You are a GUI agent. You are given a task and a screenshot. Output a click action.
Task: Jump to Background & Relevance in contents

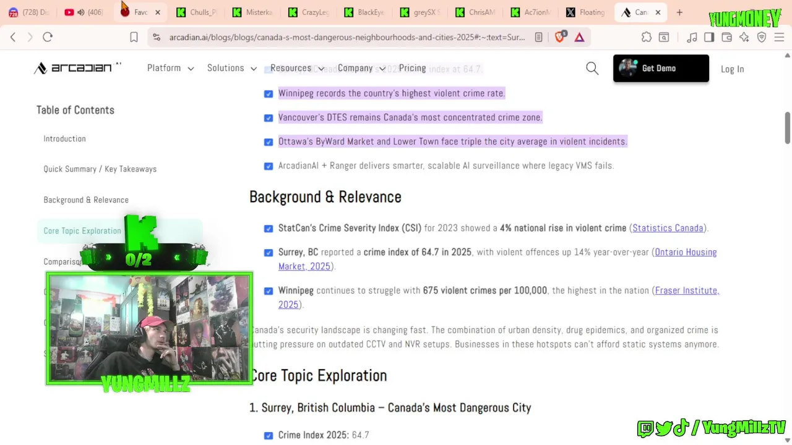pos(86,200)
